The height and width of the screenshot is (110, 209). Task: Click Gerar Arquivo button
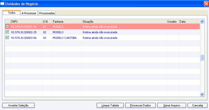[172, 105]
